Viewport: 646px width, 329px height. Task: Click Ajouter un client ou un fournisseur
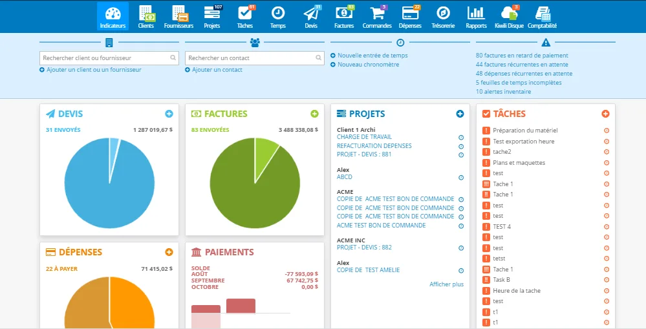(94, 70)
